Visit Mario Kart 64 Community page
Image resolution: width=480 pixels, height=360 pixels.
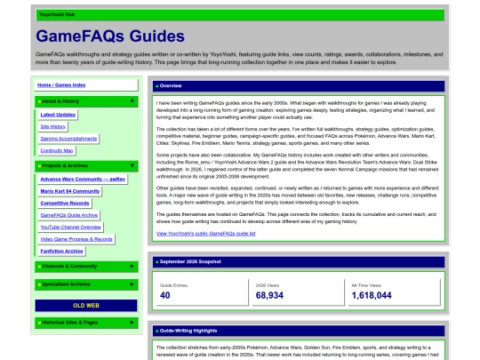[70, 191]
